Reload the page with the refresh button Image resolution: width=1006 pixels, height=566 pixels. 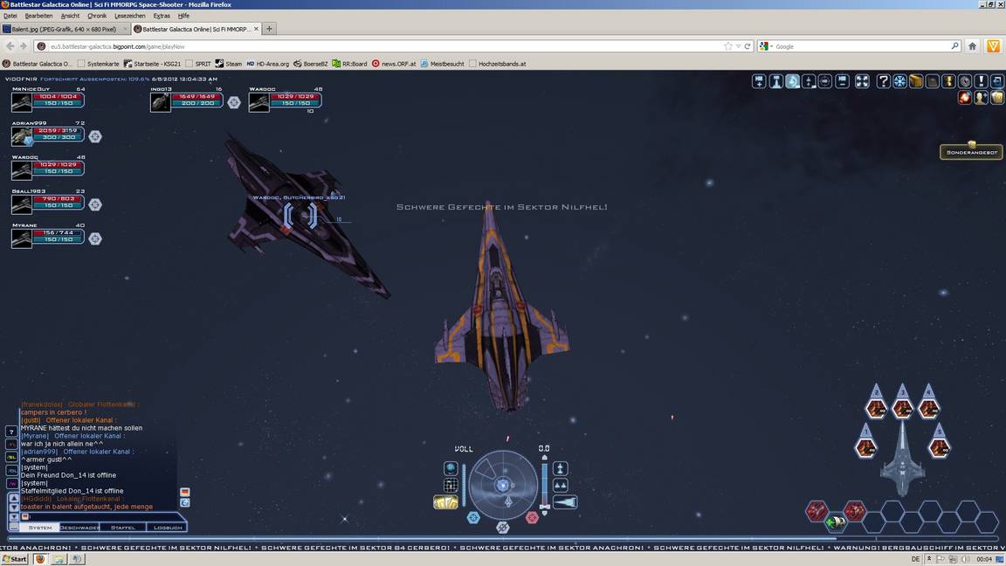click(748, 46)
